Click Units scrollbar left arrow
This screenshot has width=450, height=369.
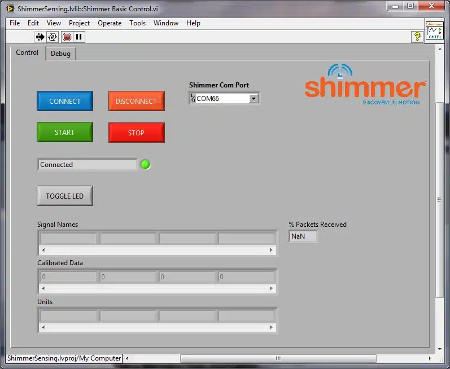43,327
